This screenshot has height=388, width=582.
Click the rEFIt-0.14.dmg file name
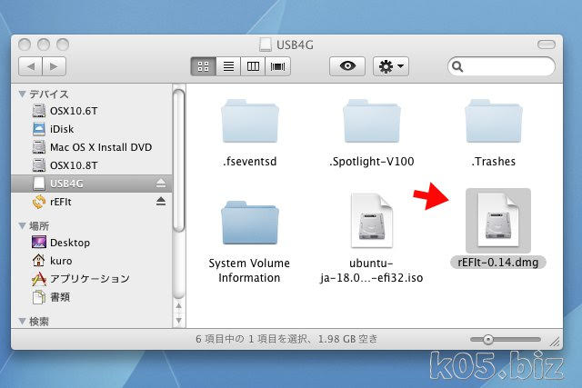[x=498, y=263]
